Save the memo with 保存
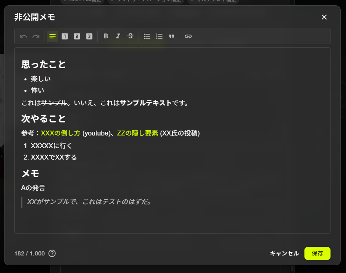This screenshot has height=273, width=346. tap(317, 253)
